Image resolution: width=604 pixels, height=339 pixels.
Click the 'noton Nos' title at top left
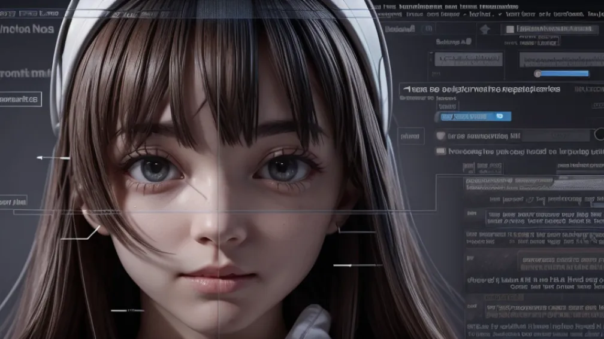[27, 29]
